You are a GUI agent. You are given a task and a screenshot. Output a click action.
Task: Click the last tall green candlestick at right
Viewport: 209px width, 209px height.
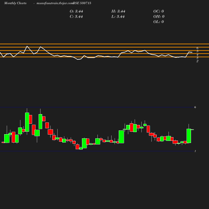(x=189, y=136)
